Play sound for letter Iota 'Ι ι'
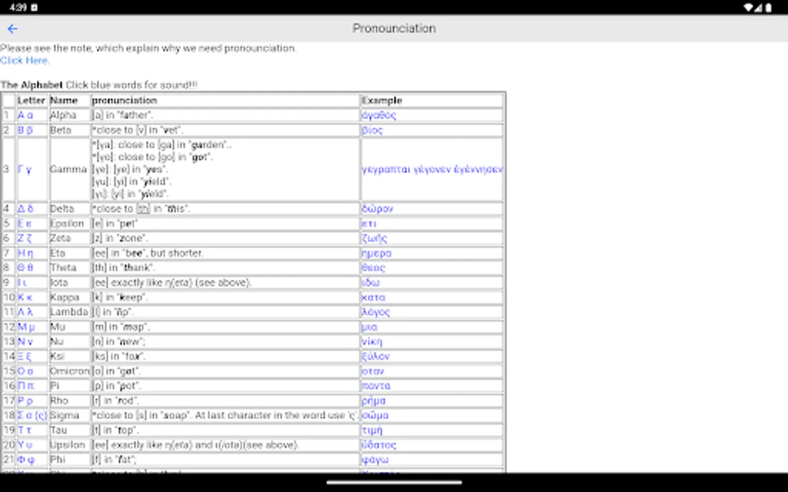Image resolution: width=788 pixels, height=492 pixels. [x=22, y=283]
